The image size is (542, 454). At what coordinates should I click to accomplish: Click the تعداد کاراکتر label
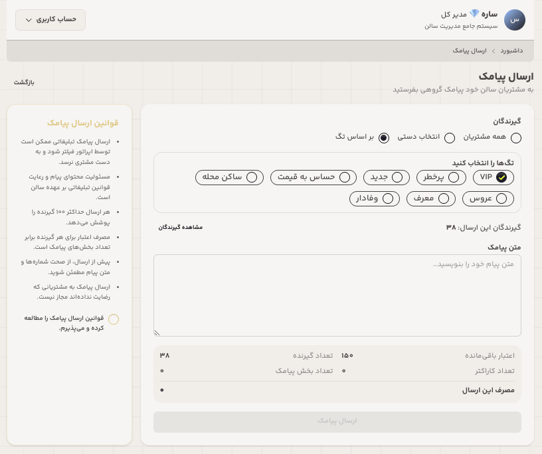coord(495,371)
